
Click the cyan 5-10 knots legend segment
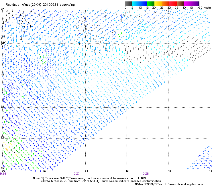[136, 3]
